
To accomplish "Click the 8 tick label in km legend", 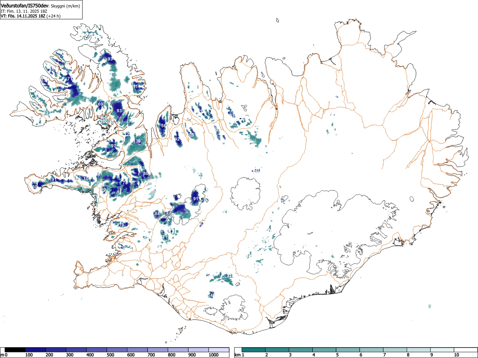I will tap(407, 355).
